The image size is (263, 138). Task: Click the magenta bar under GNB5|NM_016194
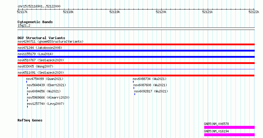(x=229, y=135)
